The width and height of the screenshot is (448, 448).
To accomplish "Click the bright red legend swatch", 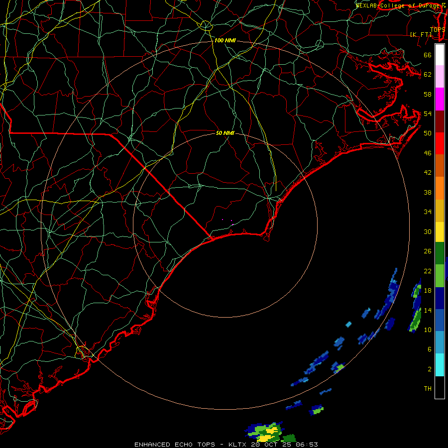I will [440, 143].
